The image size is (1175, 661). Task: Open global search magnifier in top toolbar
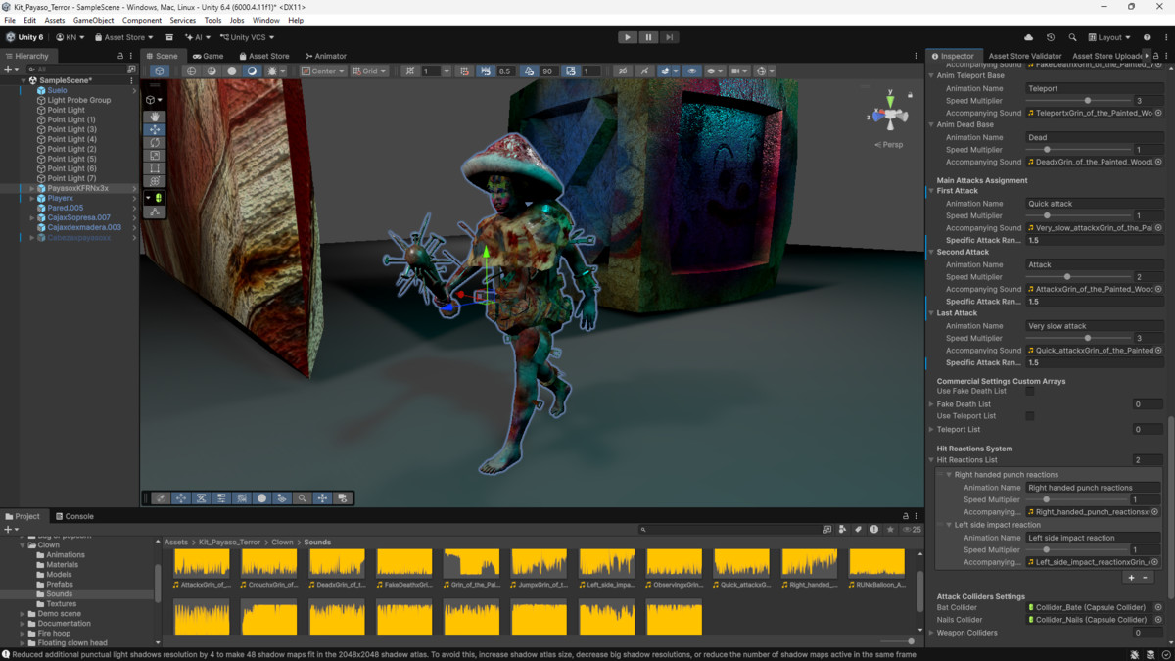click(x=1072, y=37)
